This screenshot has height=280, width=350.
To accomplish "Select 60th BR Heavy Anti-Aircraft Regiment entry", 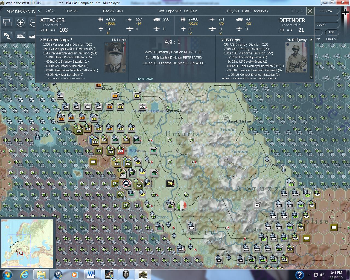I will (x=253, y=70).
